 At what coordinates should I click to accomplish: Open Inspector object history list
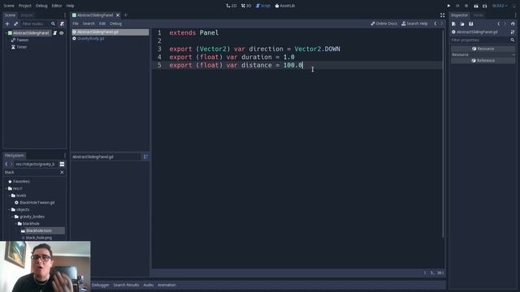click(x=513, y=24)
